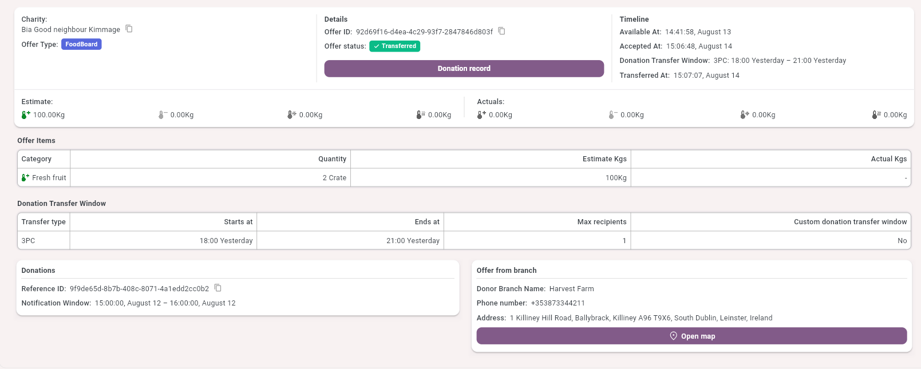Copy the Offer ID to clipboard
This screenshot has height=369, width=921.
pos(501,31)
